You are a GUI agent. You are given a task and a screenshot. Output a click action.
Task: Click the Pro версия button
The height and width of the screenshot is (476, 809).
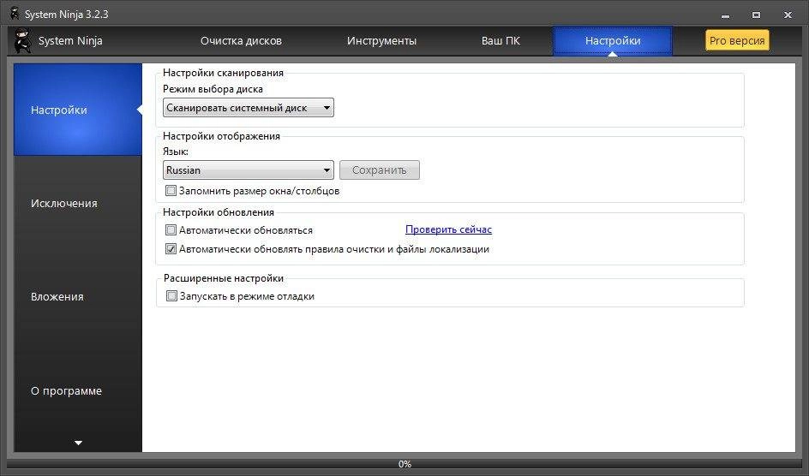point(737,41)
